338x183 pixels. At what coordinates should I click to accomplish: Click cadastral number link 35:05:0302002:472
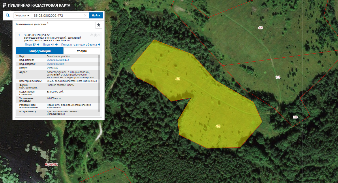(58, 60)
